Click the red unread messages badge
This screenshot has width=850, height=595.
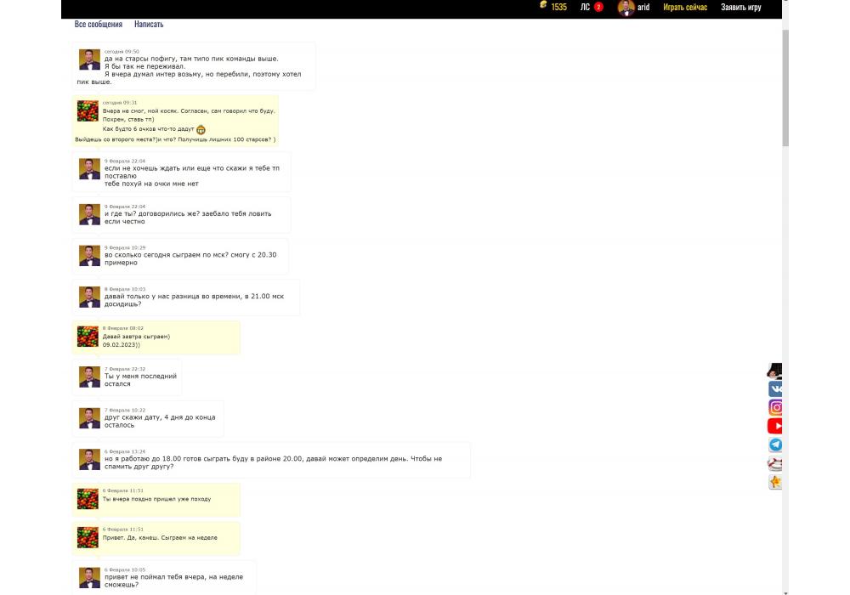[x=598, y=8]
